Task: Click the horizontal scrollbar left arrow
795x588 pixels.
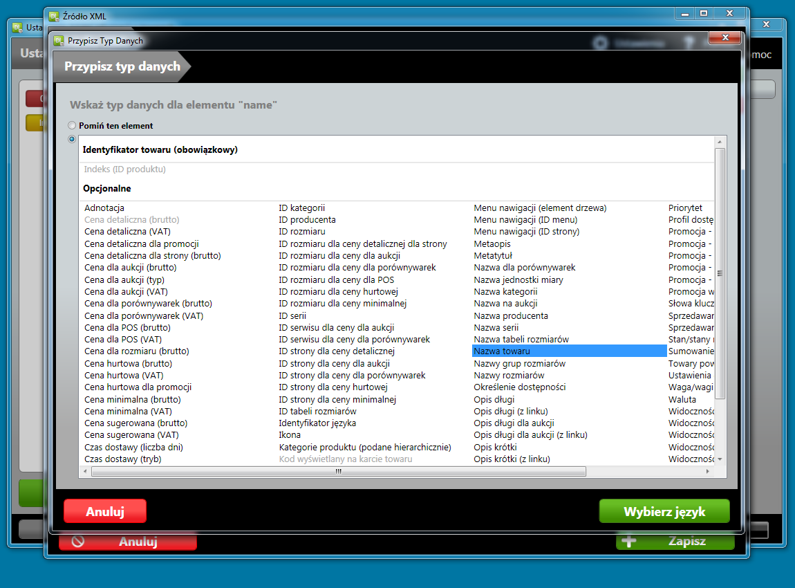Action: point(84,471)
